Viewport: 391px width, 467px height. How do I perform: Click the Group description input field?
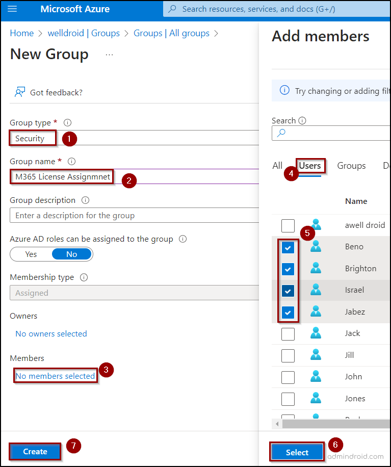[134, 215]
